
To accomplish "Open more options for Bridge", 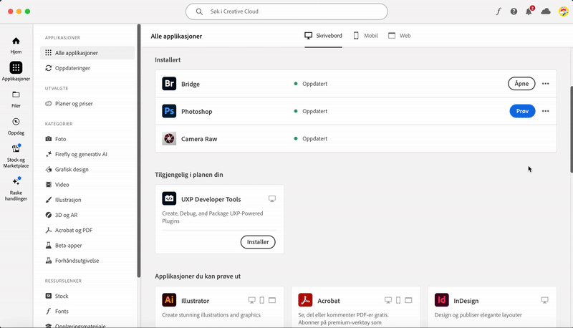I will point(545,84).
